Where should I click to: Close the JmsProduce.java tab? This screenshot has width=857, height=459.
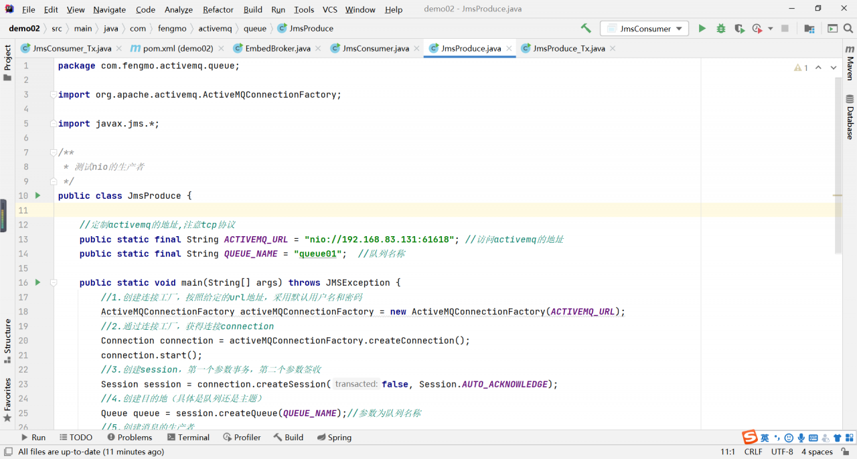tap(509, 49)
